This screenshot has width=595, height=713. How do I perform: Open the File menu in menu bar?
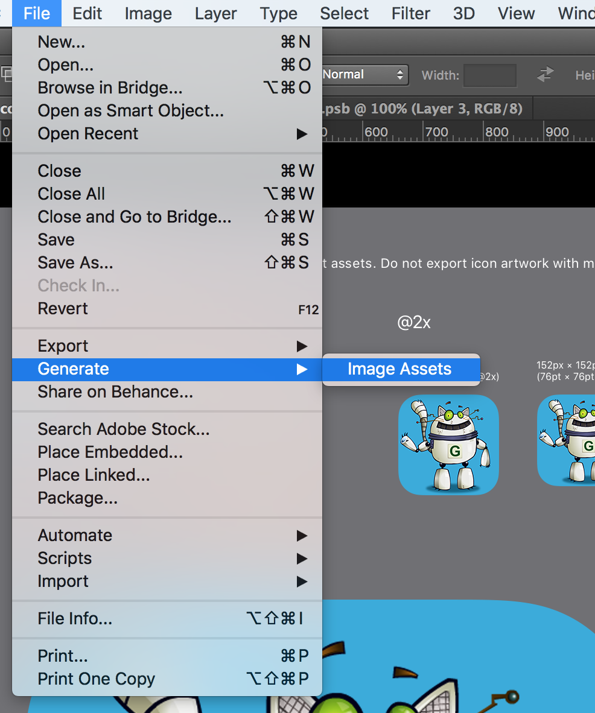[x=37, y=13]
